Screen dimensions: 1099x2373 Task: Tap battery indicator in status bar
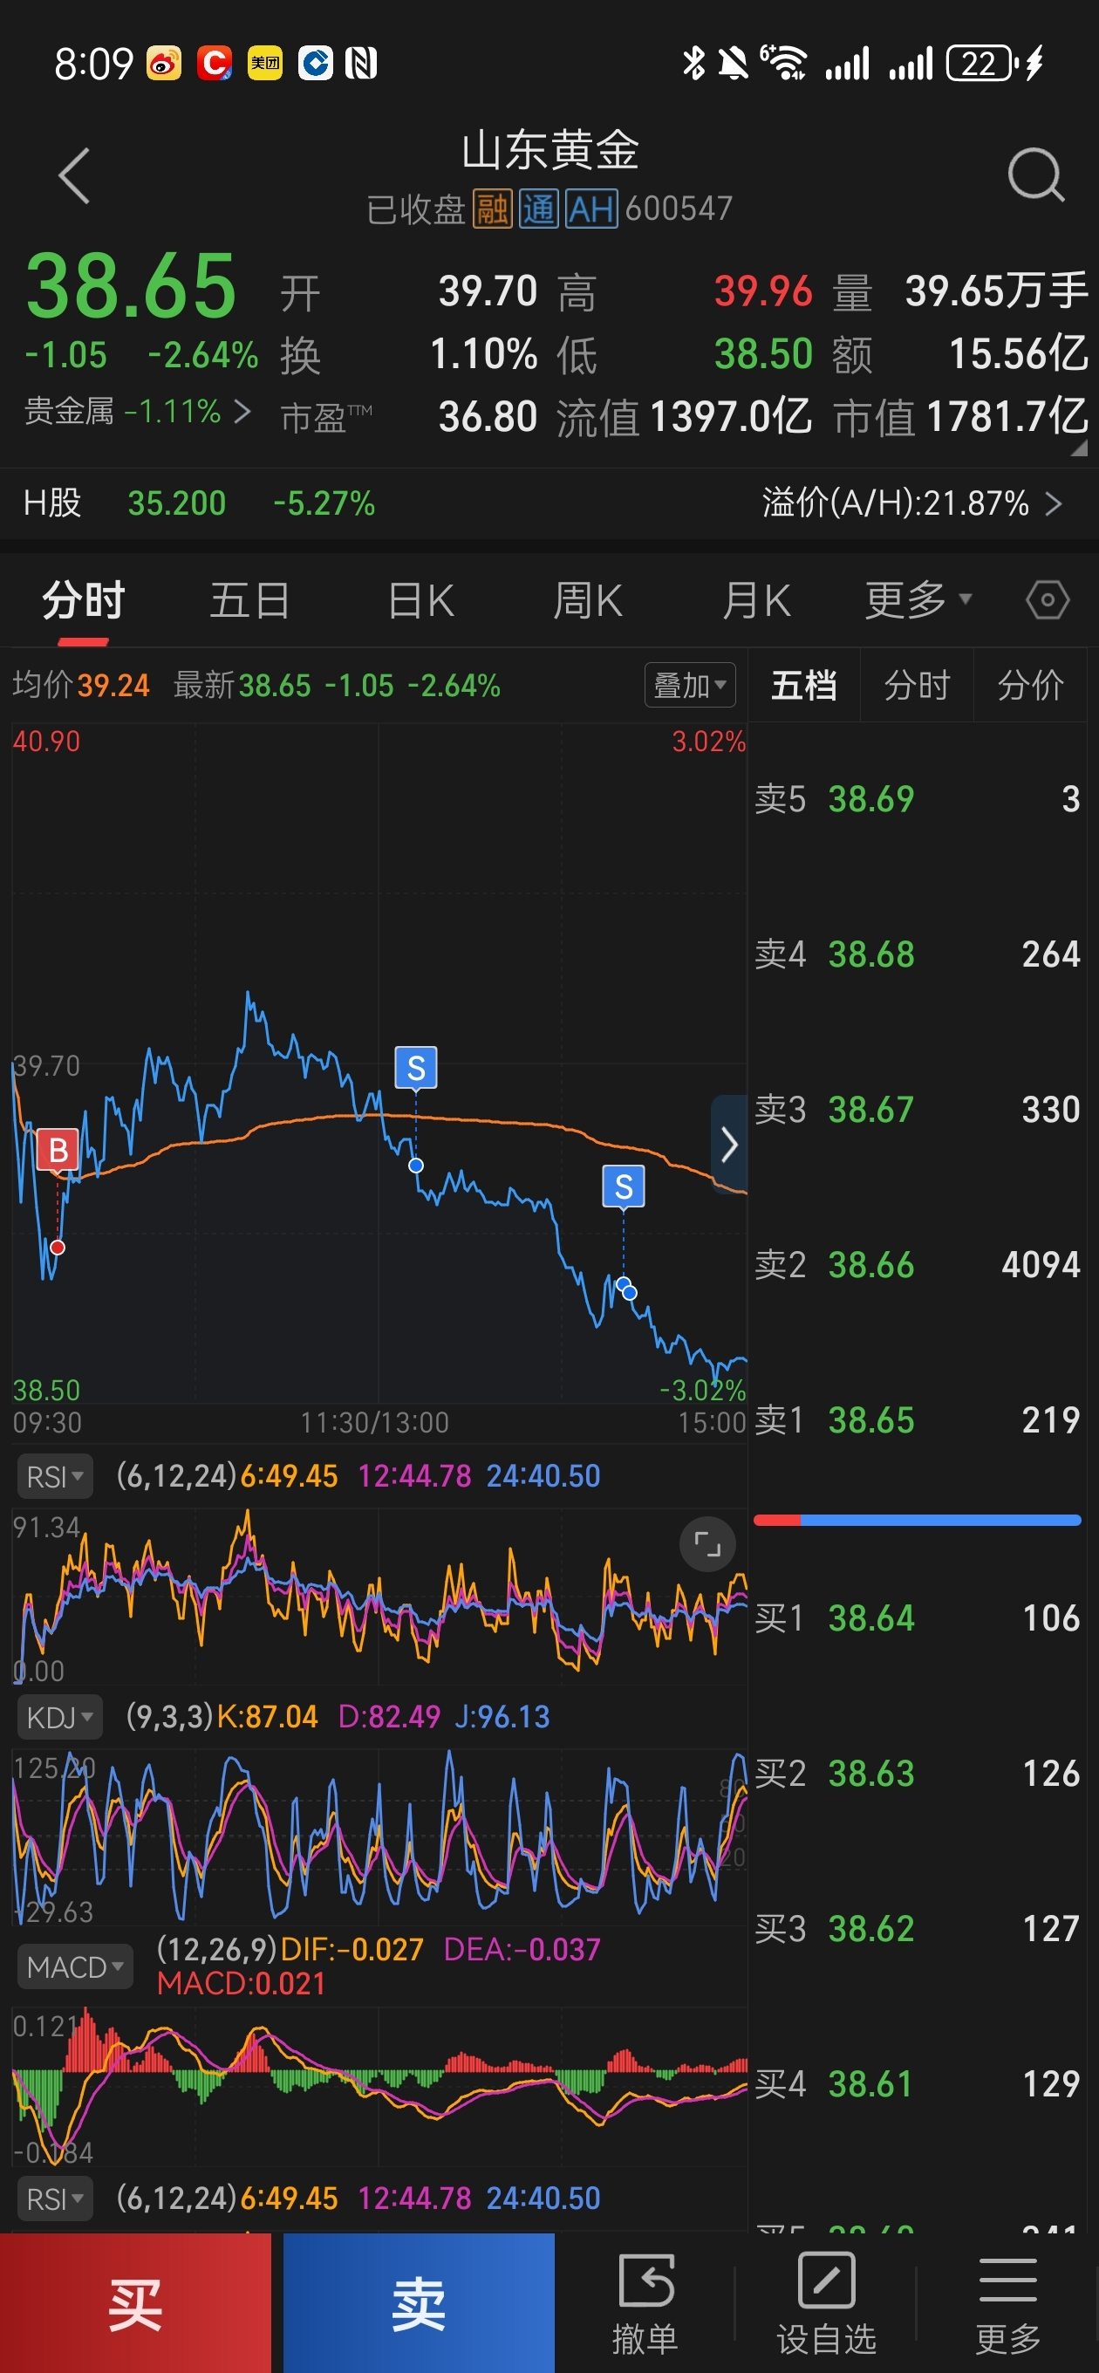point(983,64)
